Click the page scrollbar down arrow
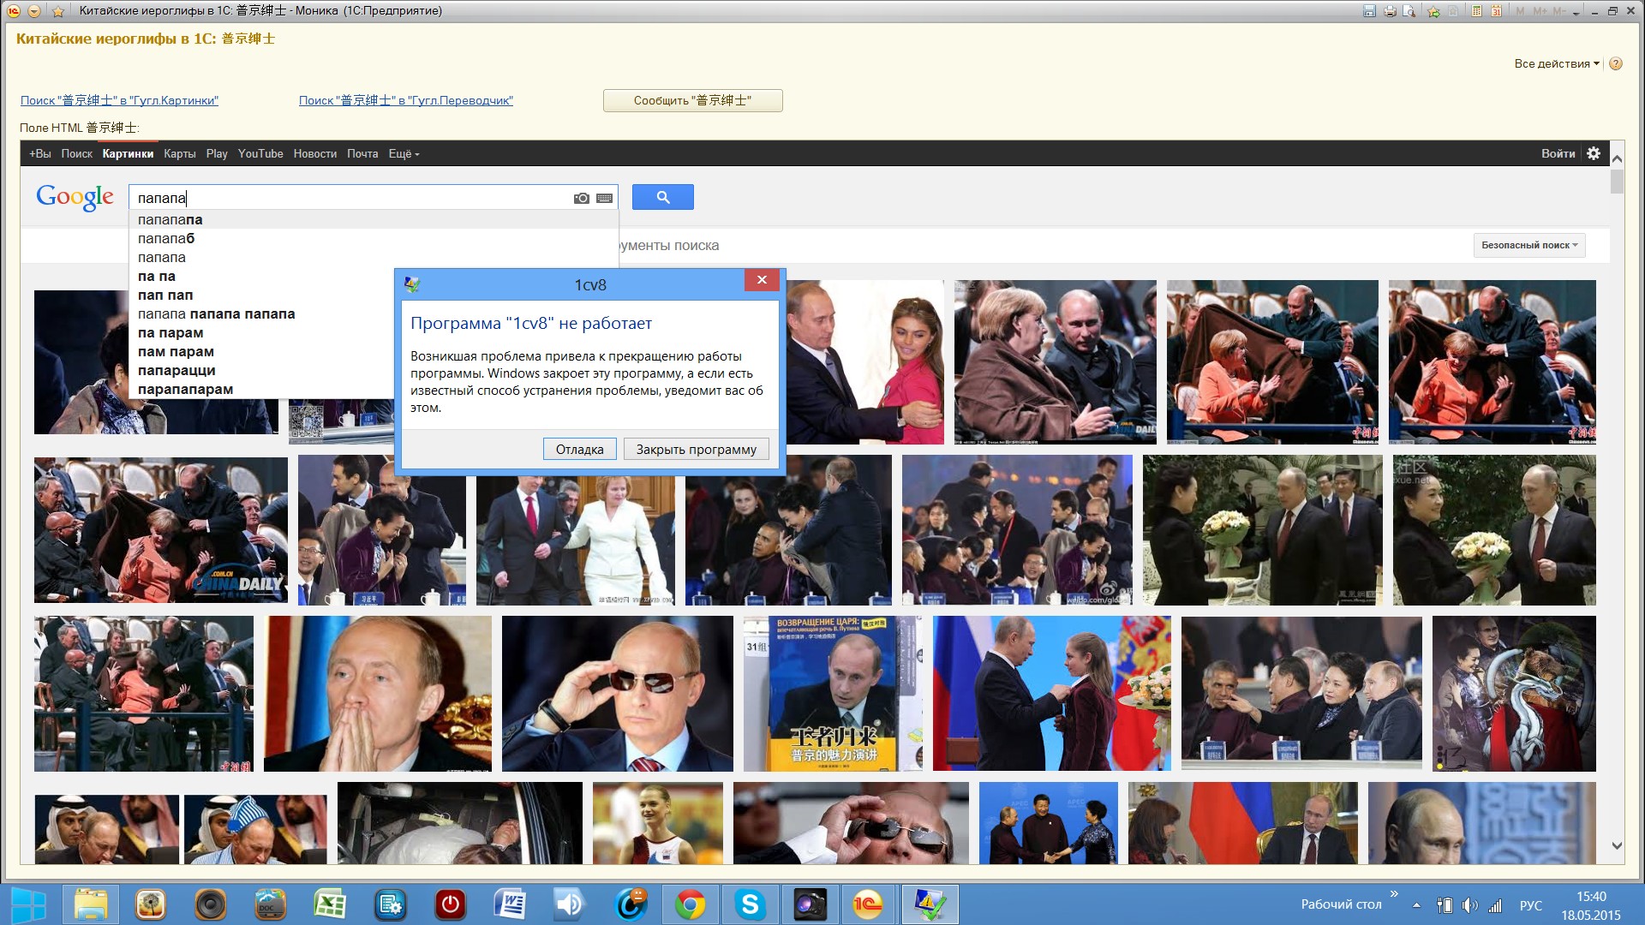 tap(1617, 845)
